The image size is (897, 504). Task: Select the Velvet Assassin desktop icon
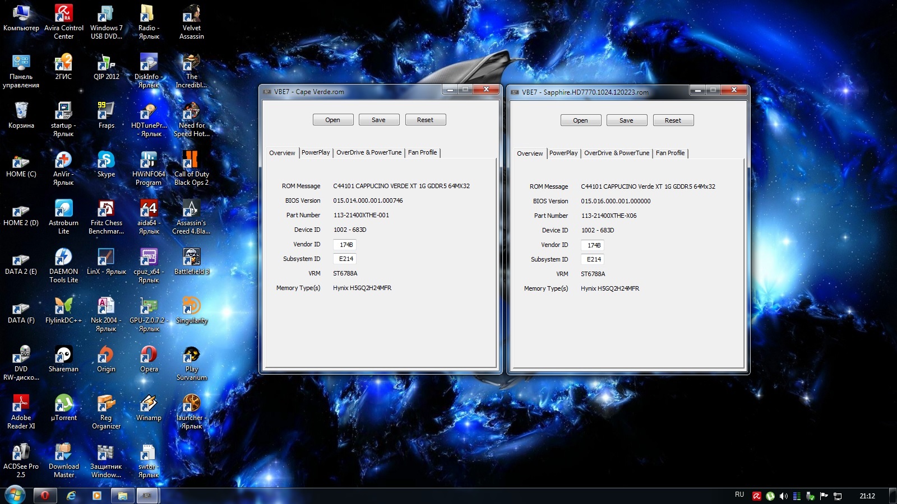tap(192, 22)
